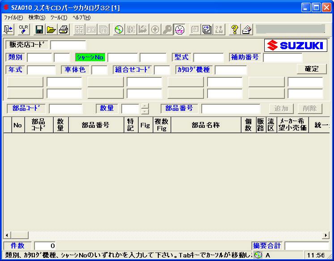Click the green シャーシNo label
Viewport: 334px width, 261px height.
90,57
